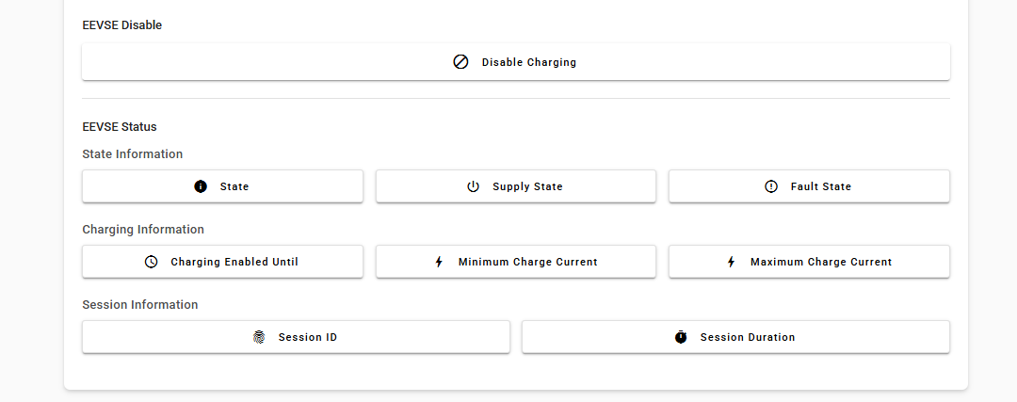Click the lightning bolt icon for Minimum Charge Current
Screen dimensions: 1017x402
click(x=439, y=262)
